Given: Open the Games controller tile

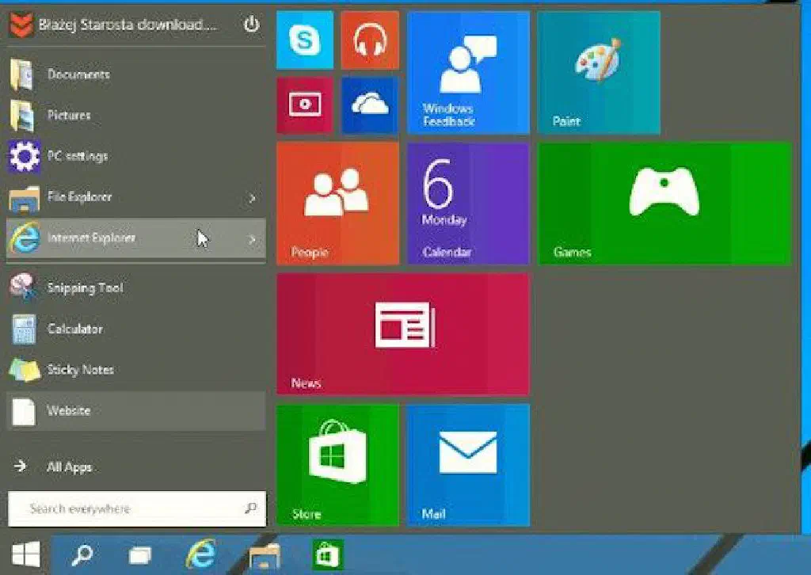Looking at the screenshot, I should point(664,203).
